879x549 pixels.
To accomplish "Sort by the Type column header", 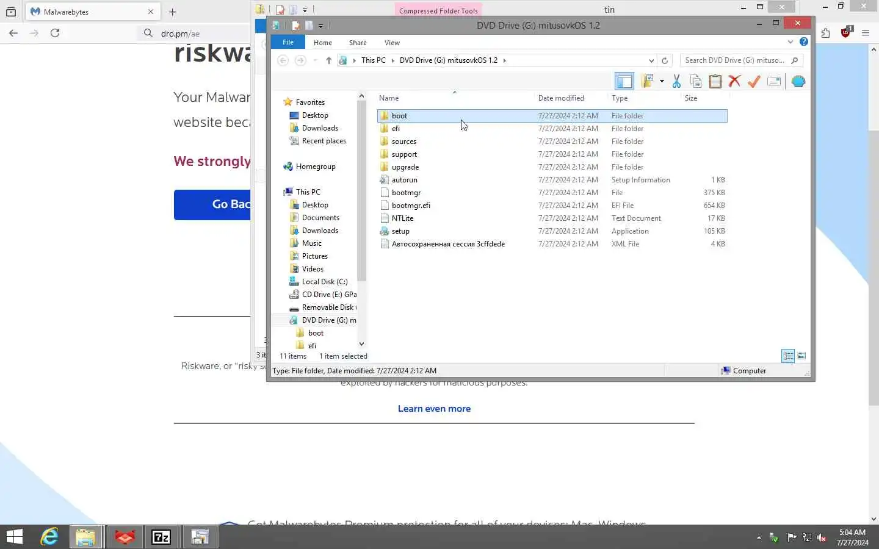I will [644, 98].
